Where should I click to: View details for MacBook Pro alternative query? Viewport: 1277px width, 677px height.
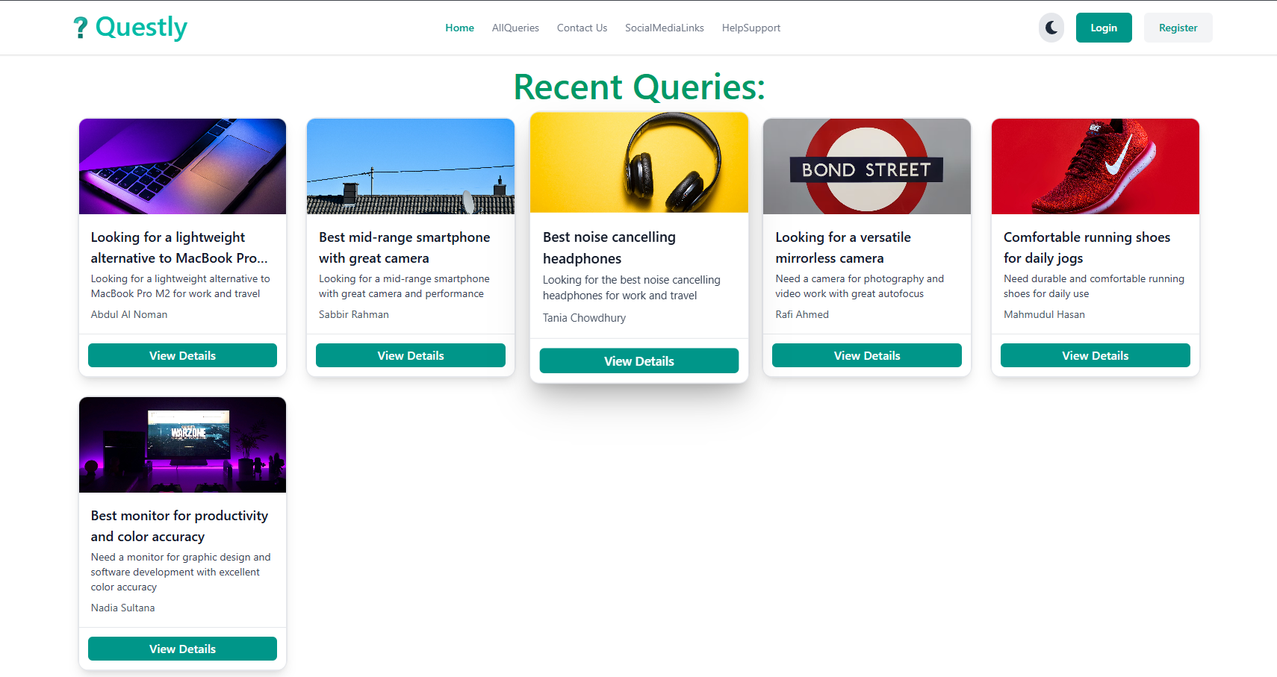[182, 355]
